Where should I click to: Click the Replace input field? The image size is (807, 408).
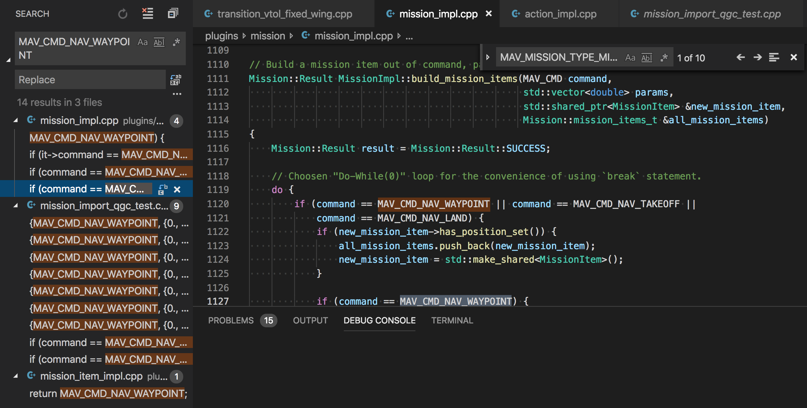tap(90, 80)
